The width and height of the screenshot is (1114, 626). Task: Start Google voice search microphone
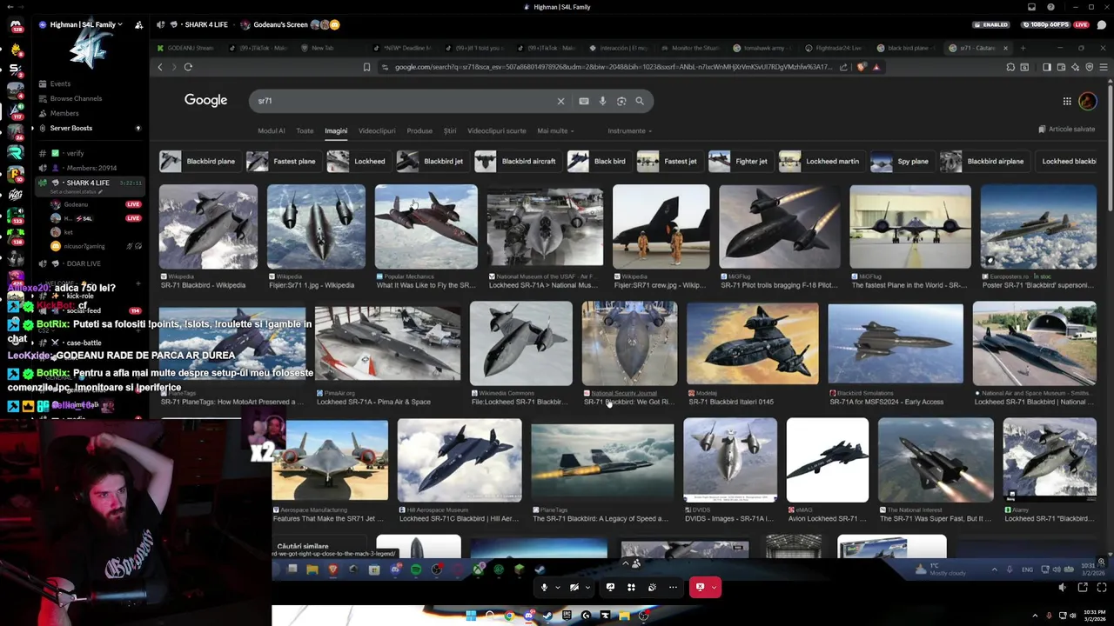[602, 101]
